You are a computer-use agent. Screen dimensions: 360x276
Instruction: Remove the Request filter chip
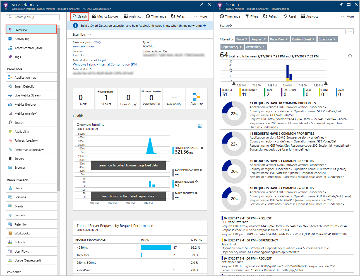click(x=265, y=39)
